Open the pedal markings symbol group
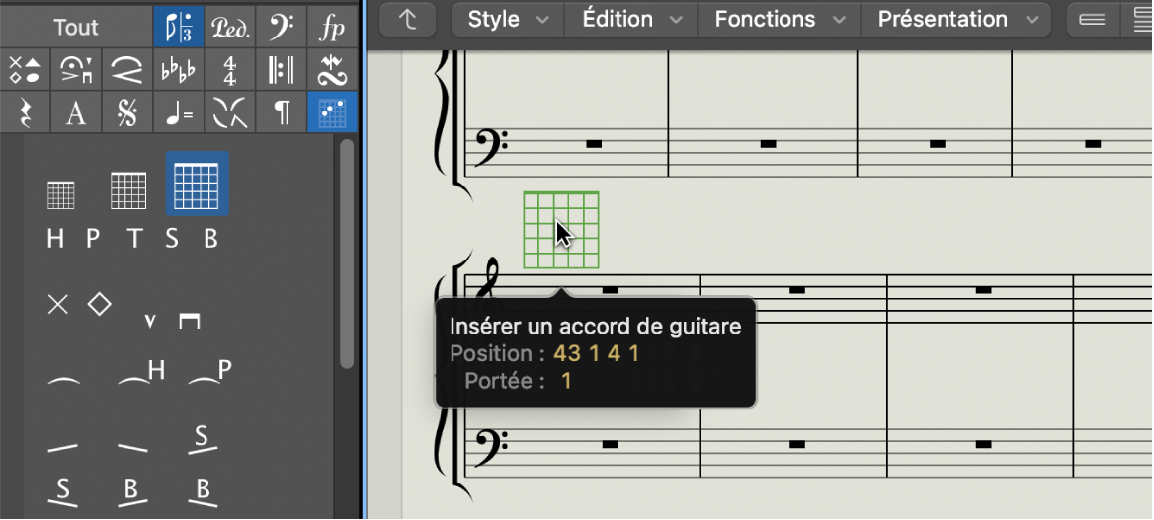Screen dimensions: 1154x520 [230, 27]
